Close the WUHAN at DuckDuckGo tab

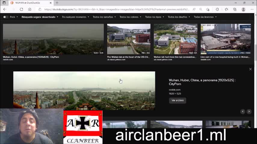pos(51,3)
